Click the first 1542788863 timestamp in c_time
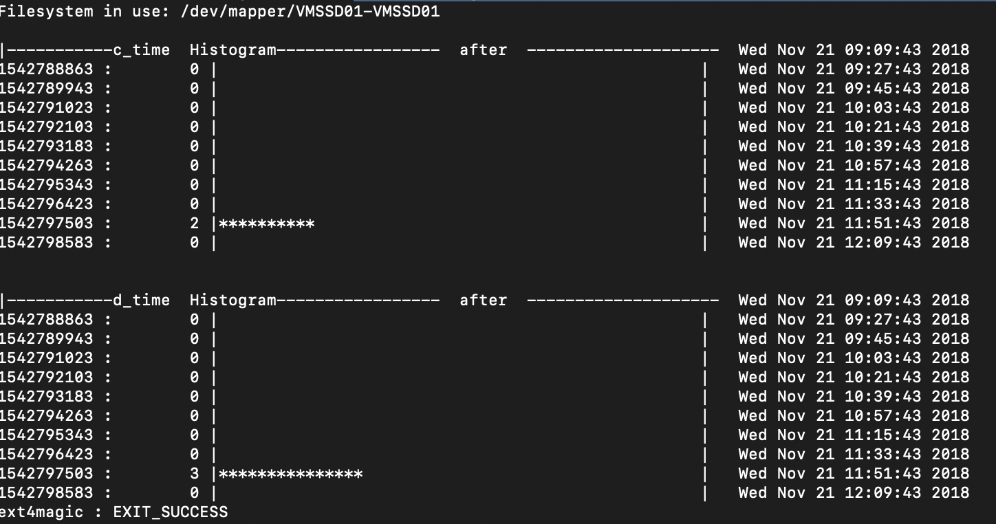 pyautogui.click(x=46, y=69)
